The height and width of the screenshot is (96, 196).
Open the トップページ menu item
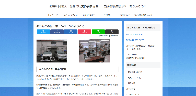[x=53, y=15]
